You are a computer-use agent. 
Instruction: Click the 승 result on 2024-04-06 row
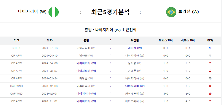[210, 63]
